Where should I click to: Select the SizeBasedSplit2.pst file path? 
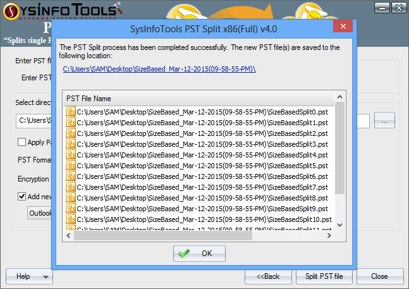pos(202,133)
